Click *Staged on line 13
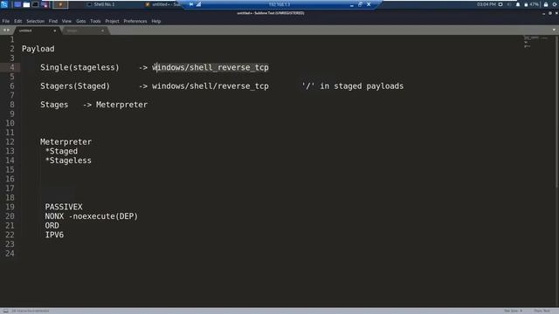 tap(61, 151)
